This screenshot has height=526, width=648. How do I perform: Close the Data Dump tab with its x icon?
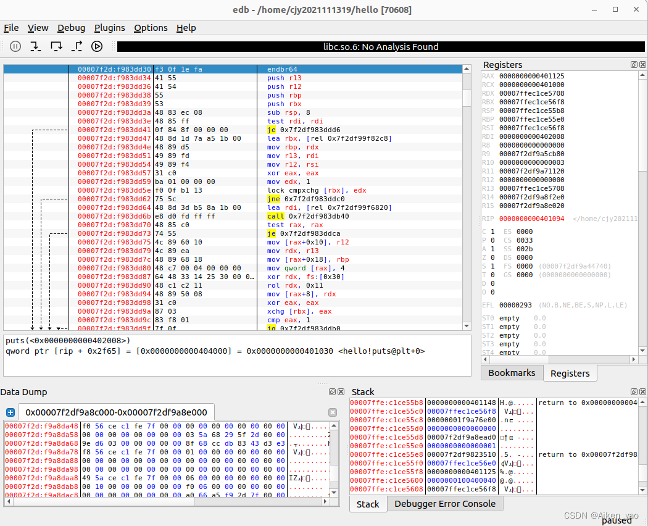pos(332,412)
